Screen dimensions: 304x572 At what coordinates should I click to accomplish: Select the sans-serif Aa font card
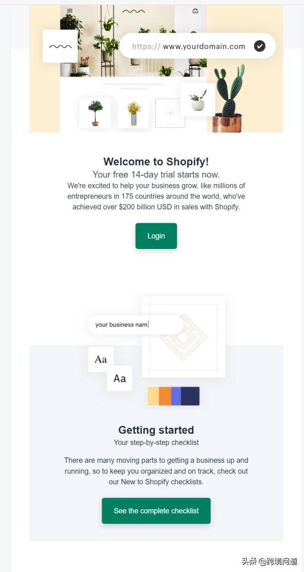[x=120, y=378]
